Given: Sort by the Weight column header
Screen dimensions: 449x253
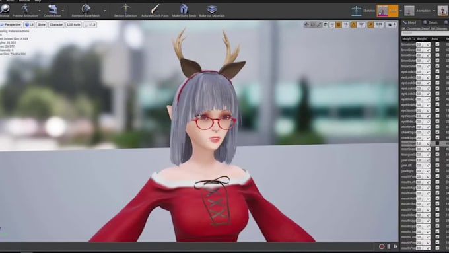Looking at the screenshot, I should click(x=422, y=39).
